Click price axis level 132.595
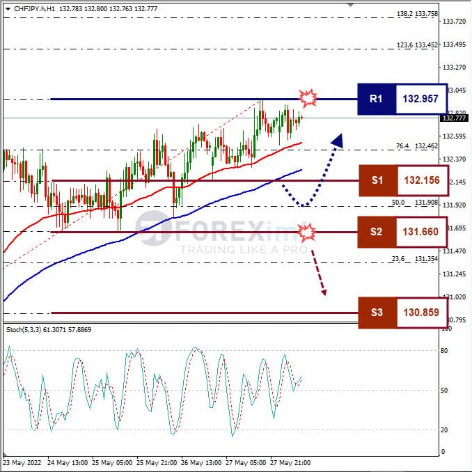Viewport: 472px width, 472px height. click(x=454, y=136)
